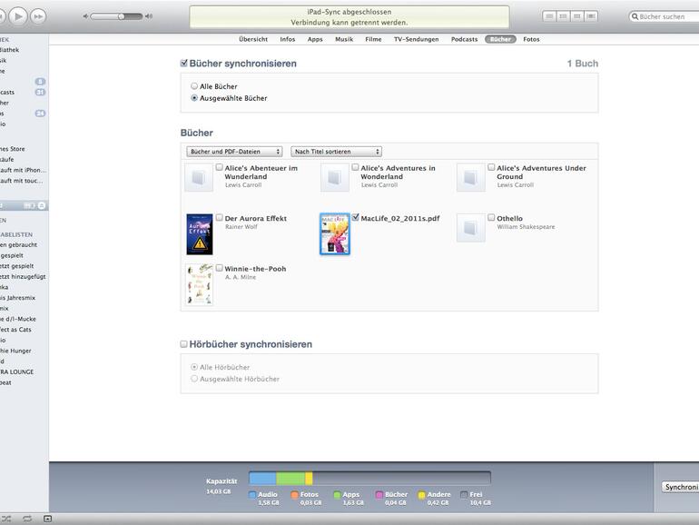Check Alice's Abenteuer im Wunderland
Viewport: 699px width, 525px height.
220,167
